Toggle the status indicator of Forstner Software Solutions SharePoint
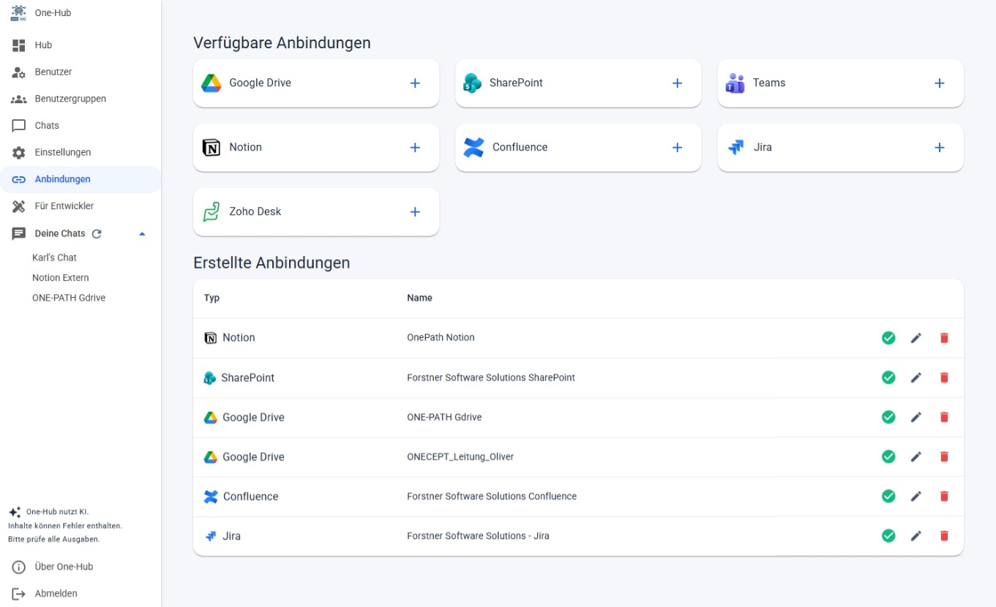Viewport: 996px width, 607px height. [888, 377]
